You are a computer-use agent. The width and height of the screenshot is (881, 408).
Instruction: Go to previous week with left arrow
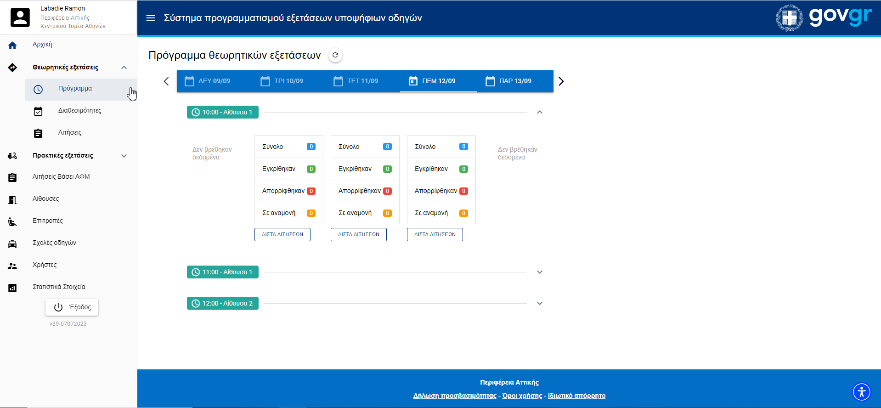[x=166, y=81]
